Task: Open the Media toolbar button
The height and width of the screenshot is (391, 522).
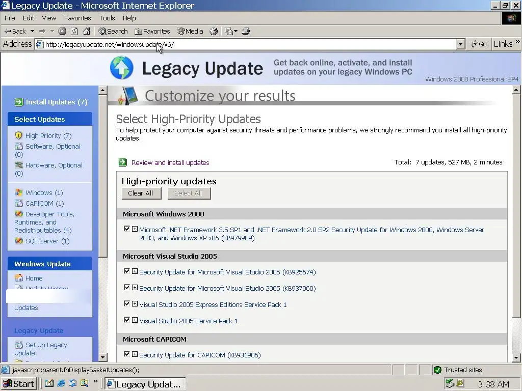Action: point(190,31)
